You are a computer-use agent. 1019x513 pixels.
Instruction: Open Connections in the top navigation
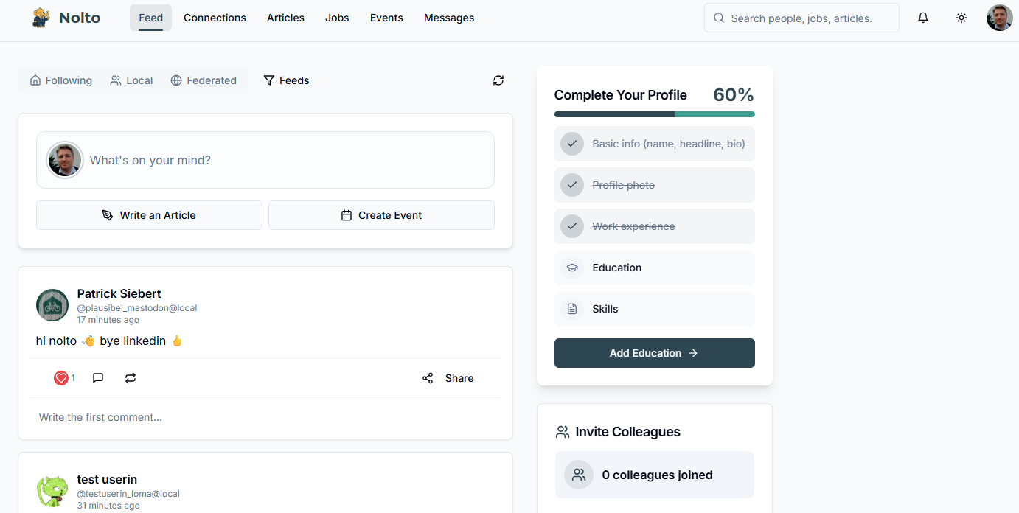click(215, 18)
